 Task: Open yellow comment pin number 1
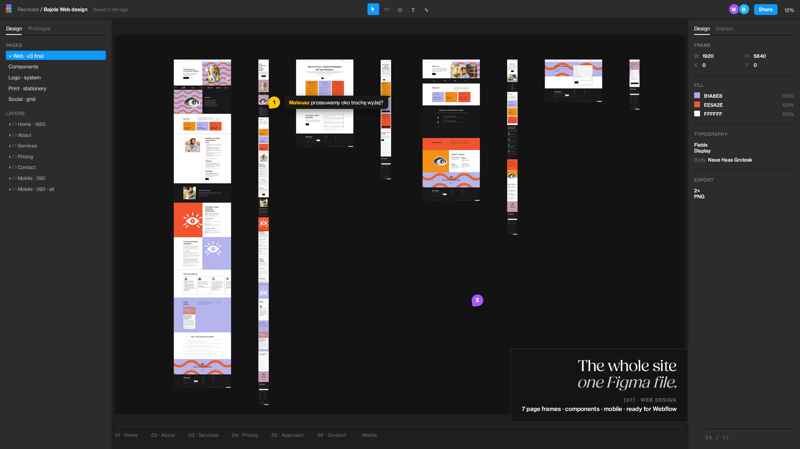(274, 102)
